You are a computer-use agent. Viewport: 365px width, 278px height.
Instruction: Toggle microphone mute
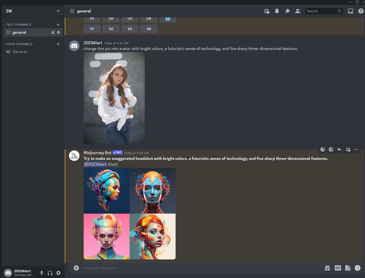click(x=42, y=273)
